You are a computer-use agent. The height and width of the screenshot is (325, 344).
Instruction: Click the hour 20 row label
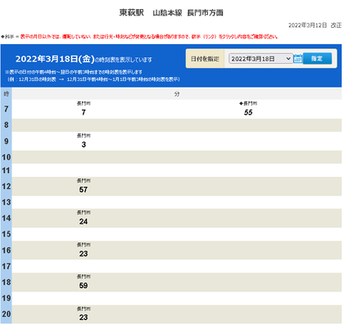[7, 314]
